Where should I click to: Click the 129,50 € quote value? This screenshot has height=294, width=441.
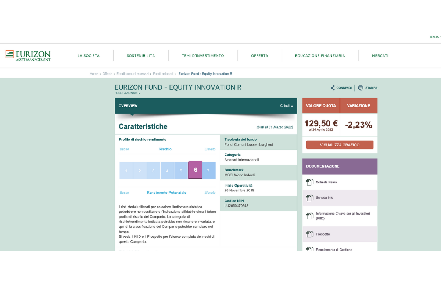click(321, 123)
